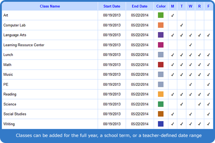This screenshot has height=143, width=215.
Task: Click the Start Date cell for Art
Action: [112, 15]
